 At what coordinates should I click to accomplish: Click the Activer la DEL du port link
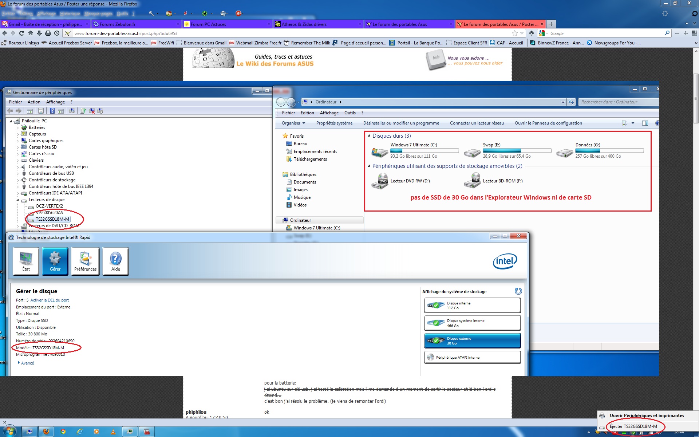click(50, 300)
